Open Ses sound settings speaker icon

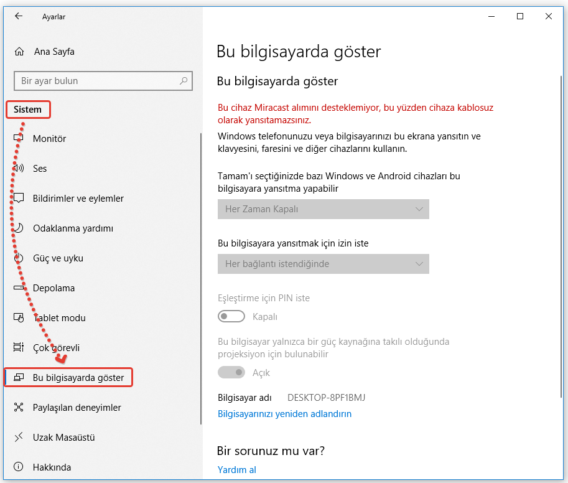(x=19, y=168)
